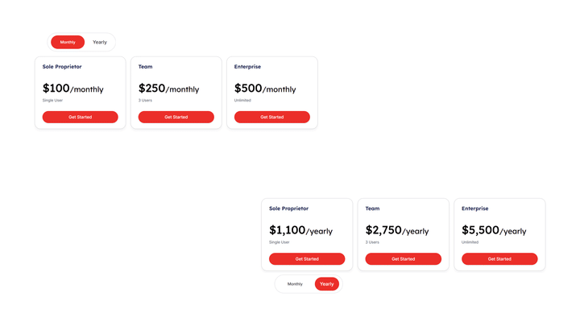Click the Enterprise heading on the $5,500 card
The image size is (580, 326).
474,208
